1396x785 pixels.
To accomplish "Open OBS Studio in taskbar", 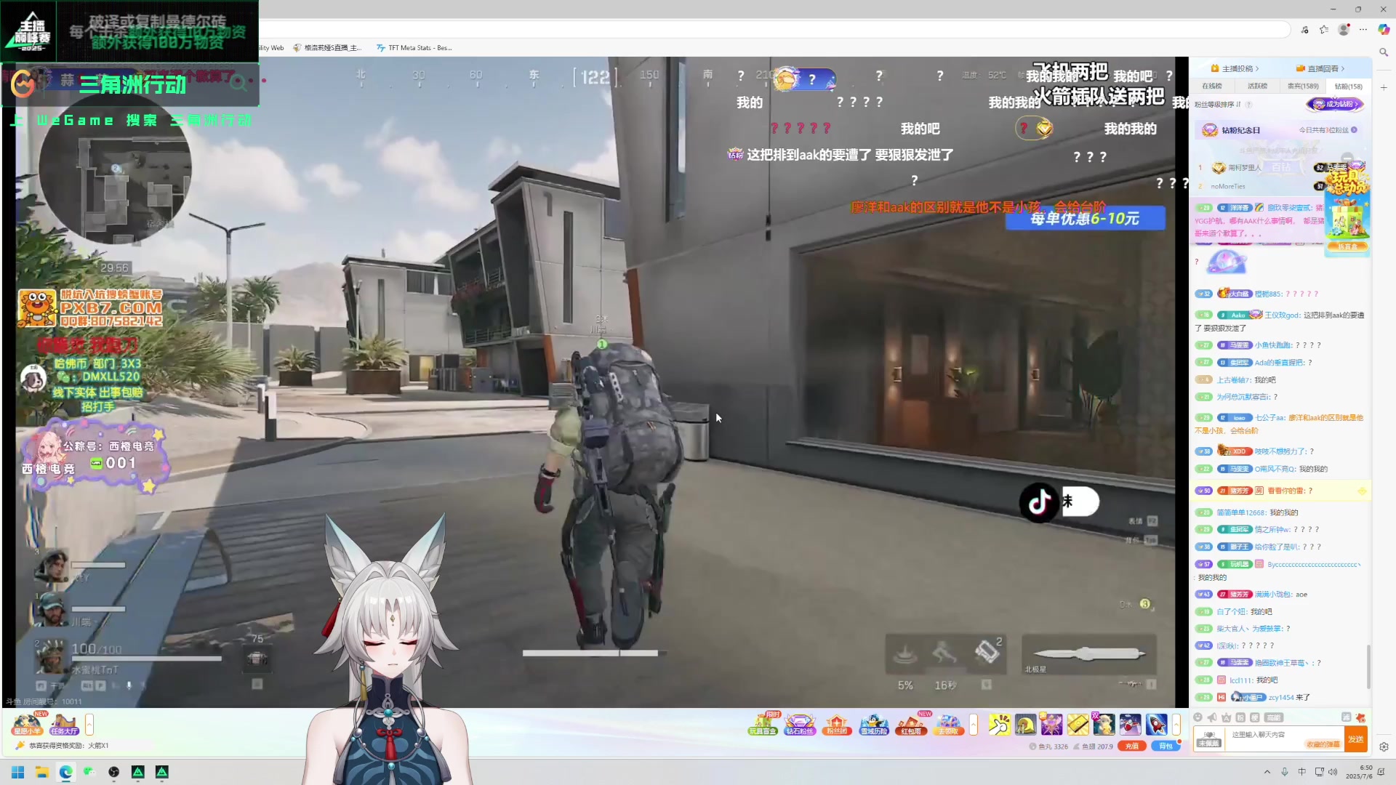I will point(113,772).
